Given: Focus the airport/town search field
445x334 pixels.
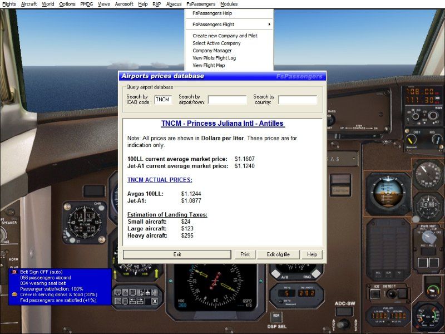Looking at the screenshot, I should click(x=227, y=100).
